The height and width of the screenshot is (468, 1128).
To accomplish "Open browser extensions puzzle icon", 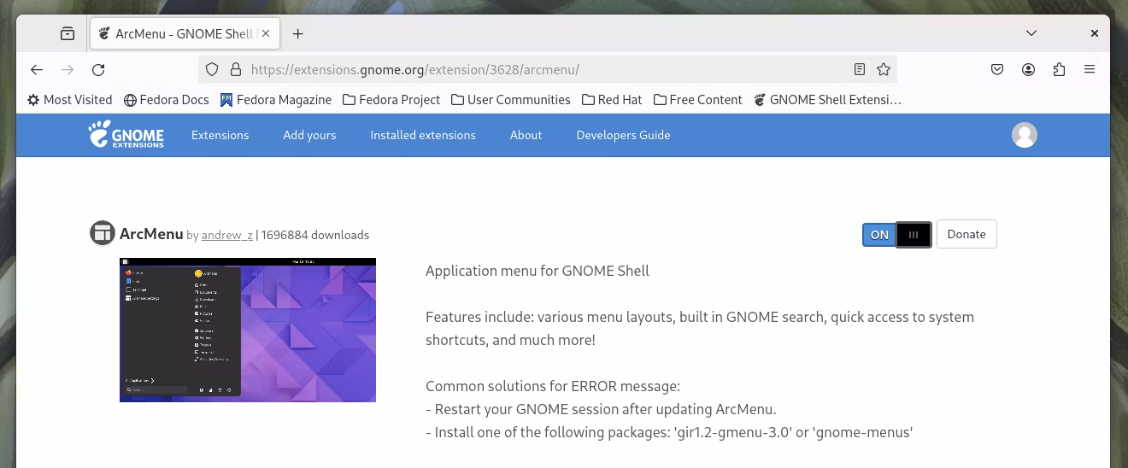I will click(x=1060, y=70).
